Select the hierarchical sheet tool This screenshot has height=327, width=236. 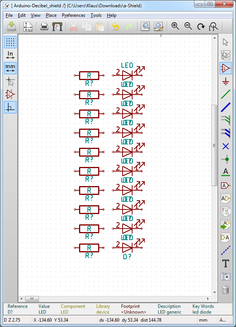tap(226, 211)
